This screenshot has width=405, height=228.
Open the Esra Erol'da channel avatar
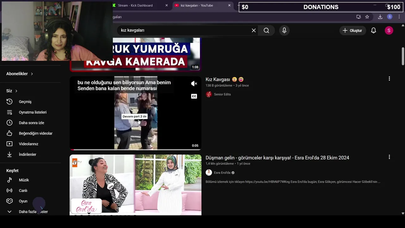click(209, 173)
